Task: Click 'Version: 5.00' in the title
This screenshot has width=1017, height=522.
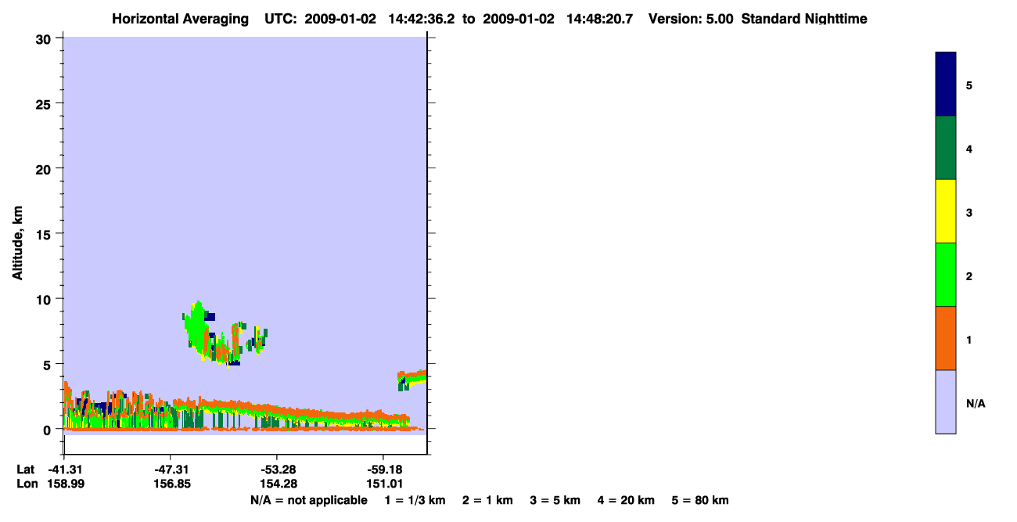Action: tap(691, 19)
